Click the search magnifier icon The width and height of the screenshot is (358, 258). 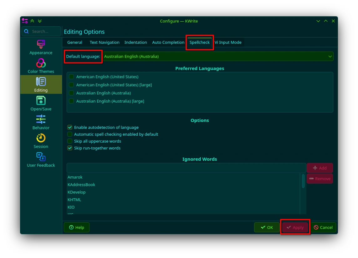(27, 31)
